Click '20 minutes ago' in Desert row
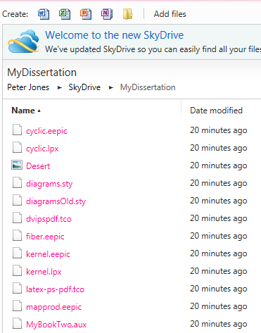The width and height of the screenshot is (261, 333). click(x=219, y=165)
